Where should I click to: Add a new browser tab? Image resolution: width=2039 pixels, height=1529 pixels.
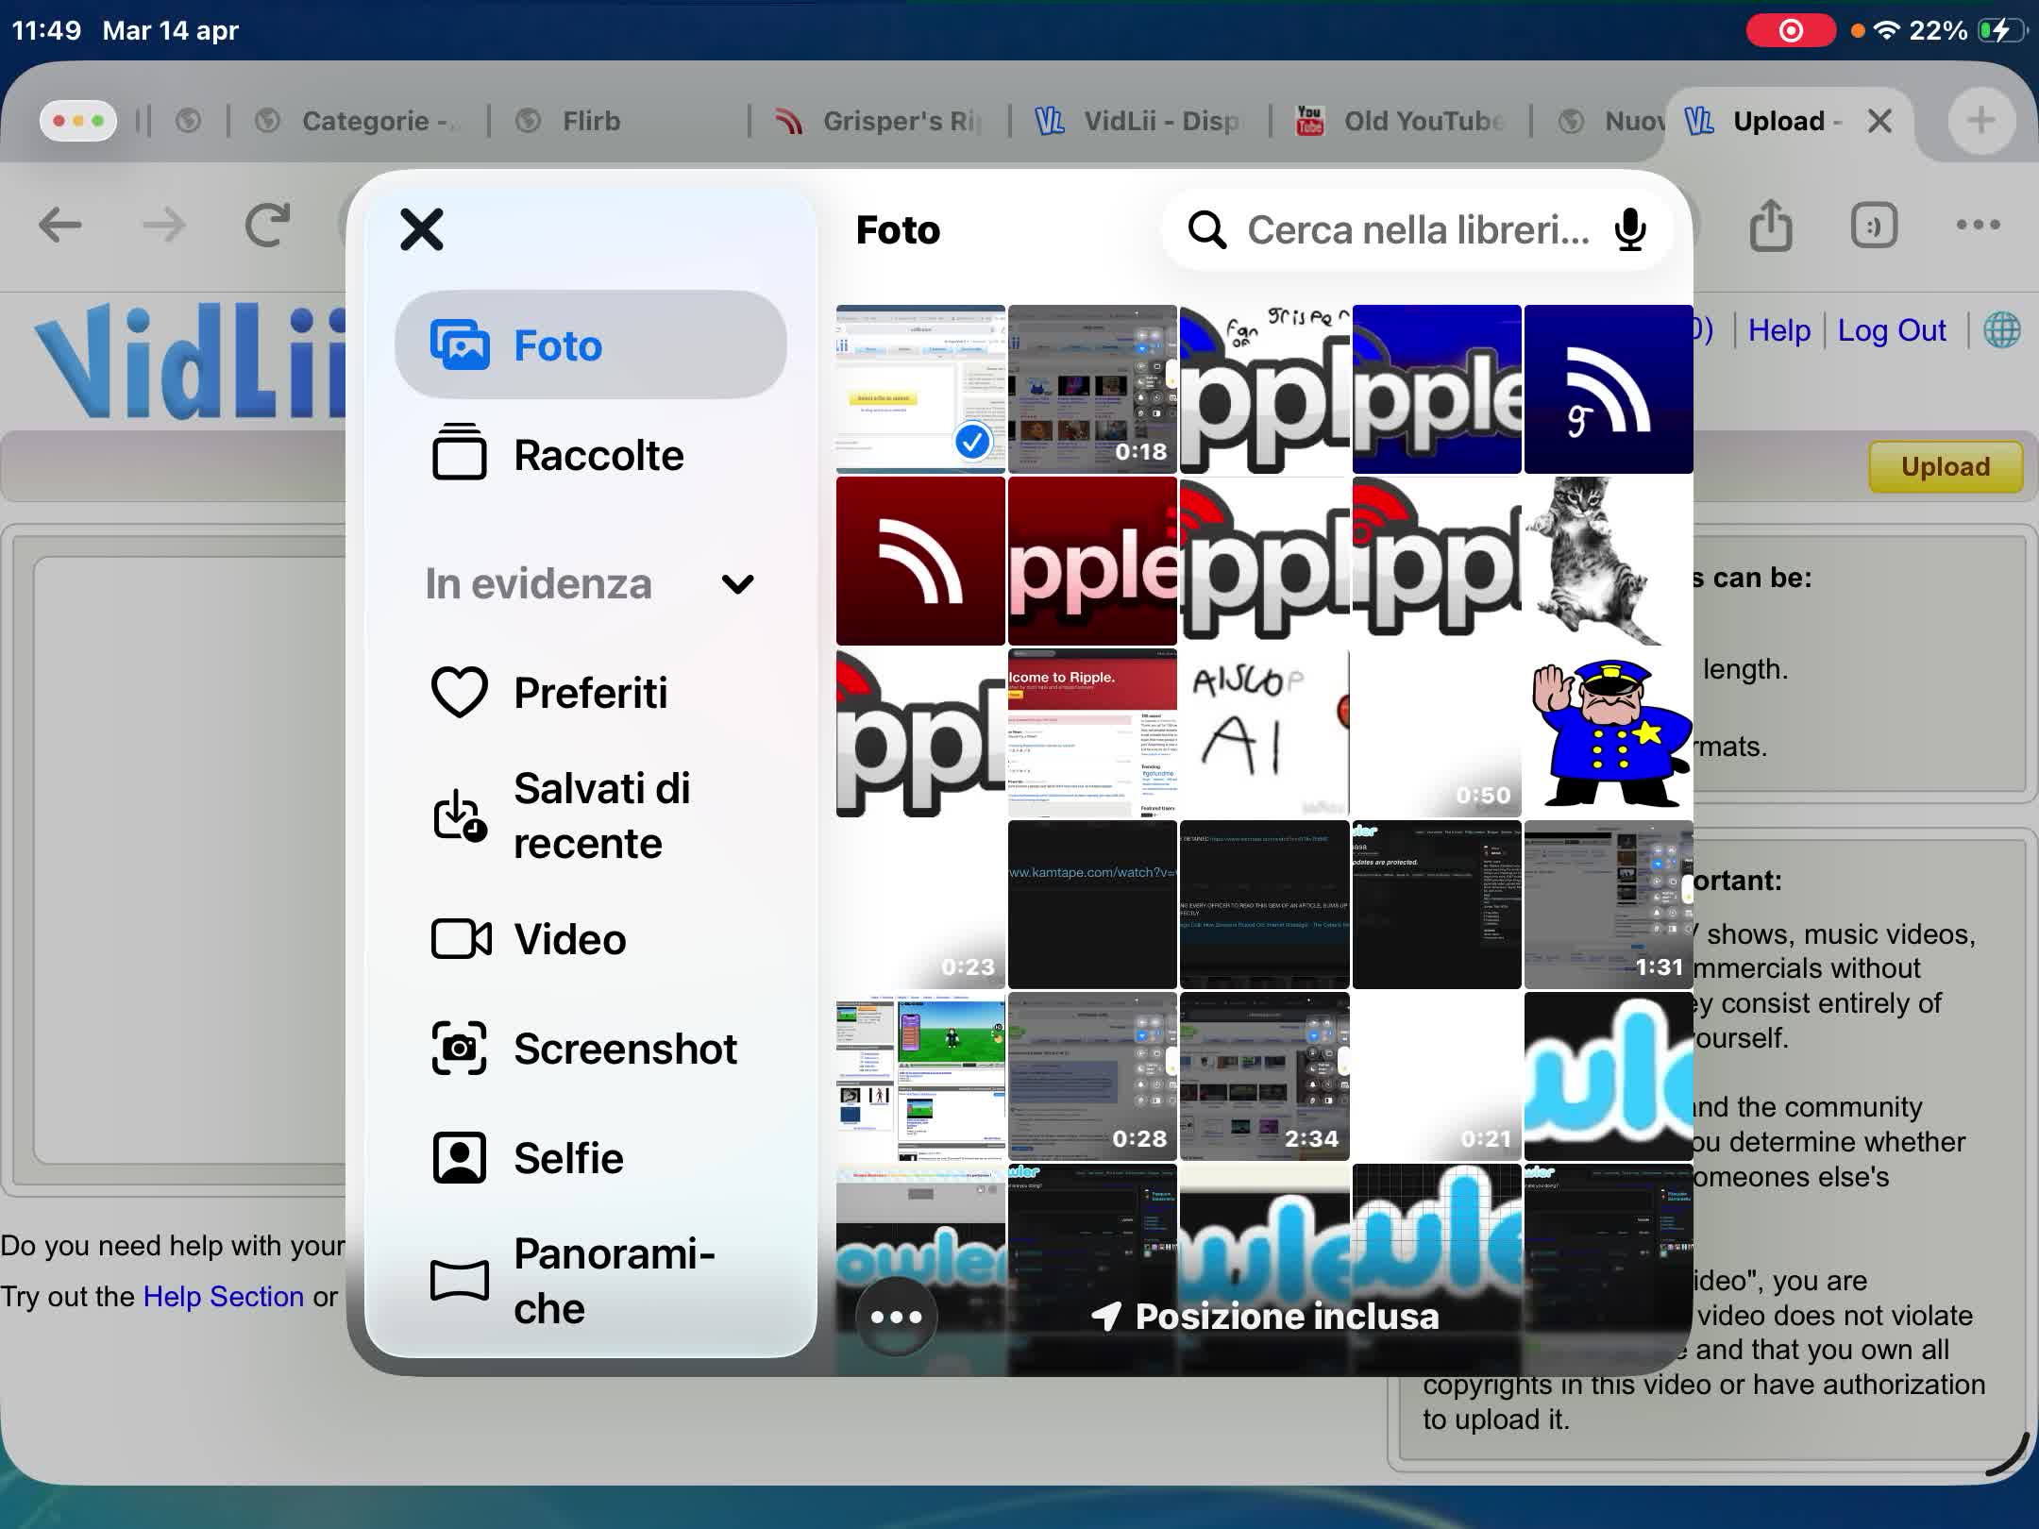(x=1980, y=121)
